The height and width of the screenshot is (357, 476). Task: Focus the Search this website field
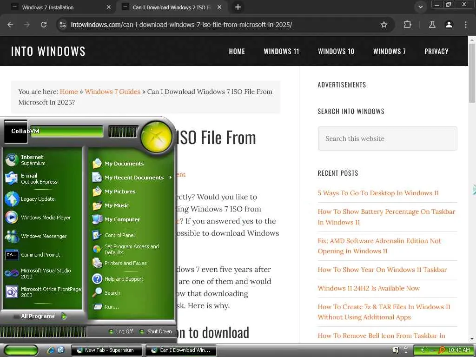click(x=387, y=139)
